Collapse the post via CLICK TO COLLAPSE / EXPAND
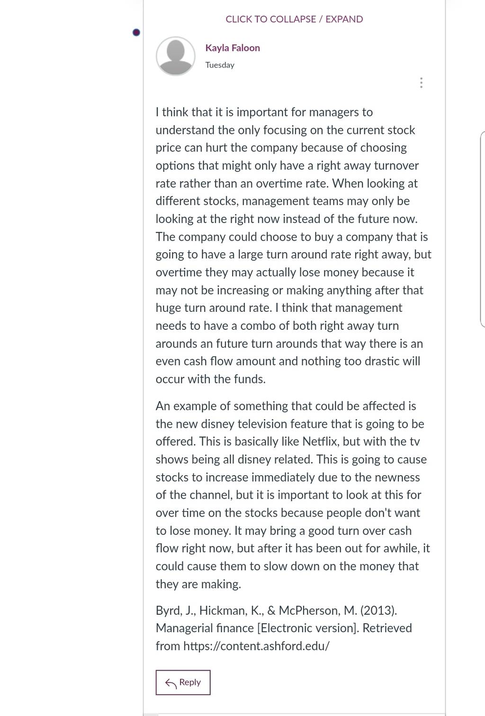The width and height of the screenshot is (485, 716). pyautogui.click(x=294, y=19)
